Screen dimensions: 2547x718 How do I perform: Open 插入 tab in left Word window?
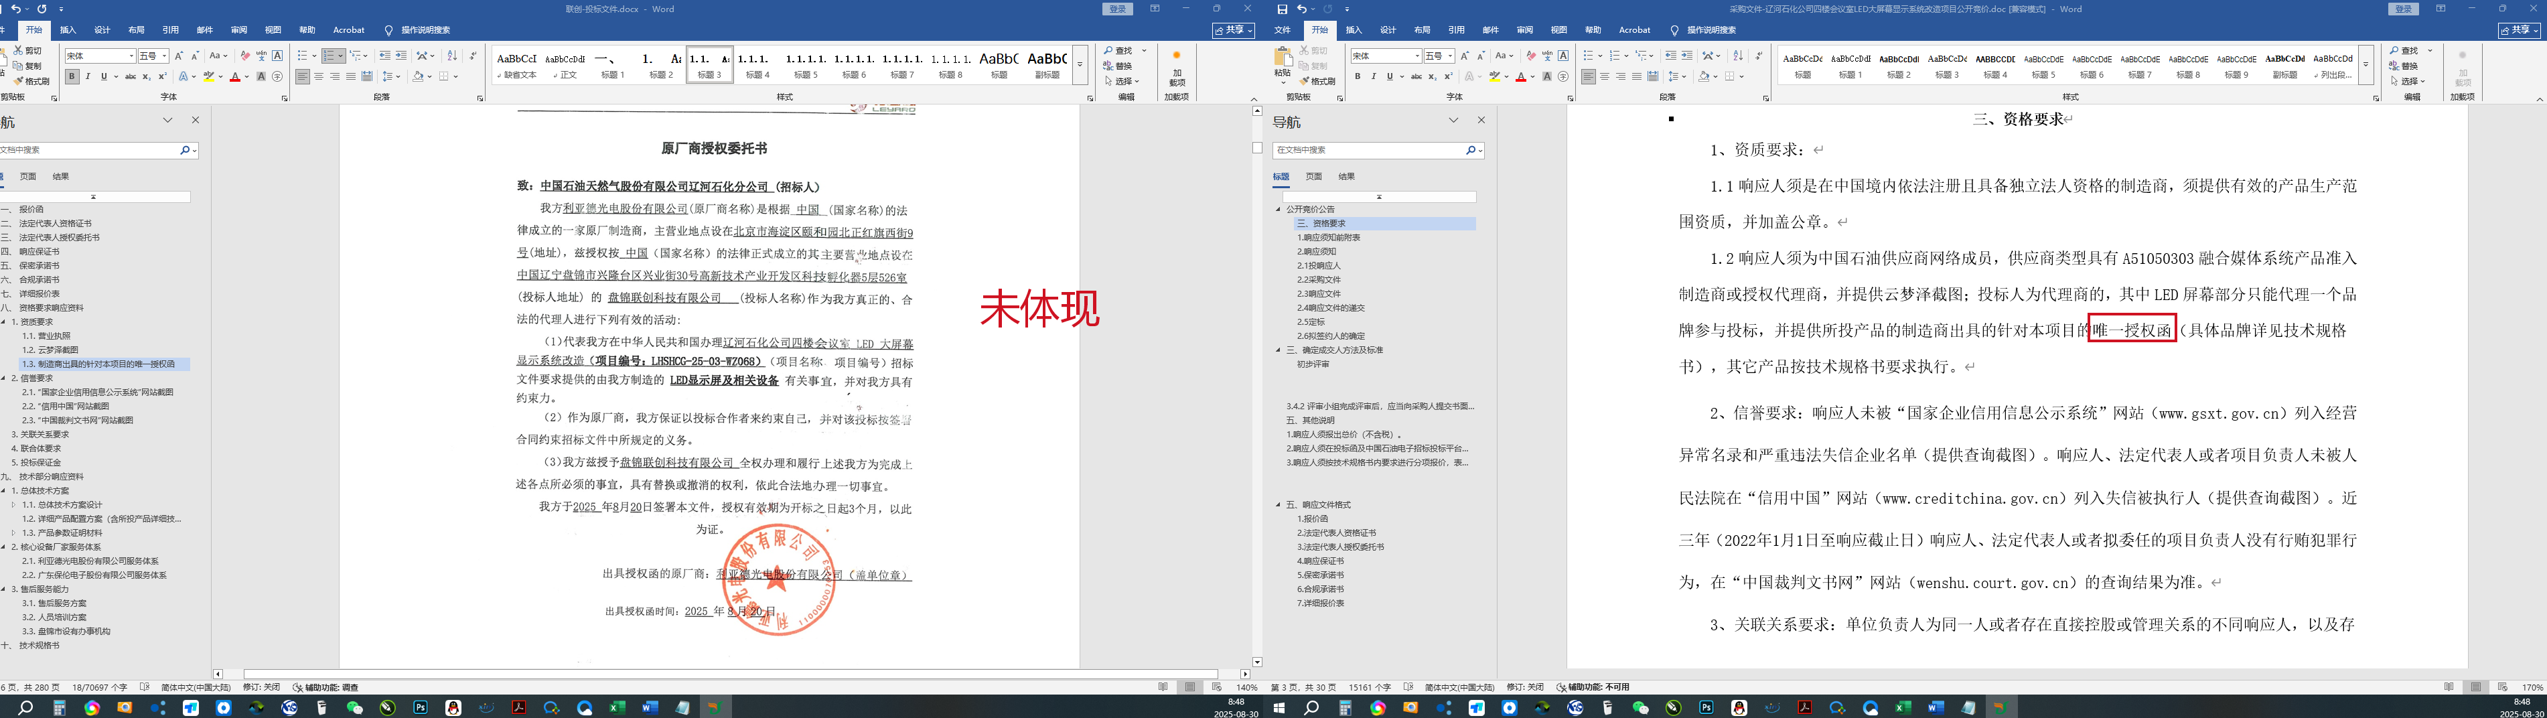click(68, 29)
